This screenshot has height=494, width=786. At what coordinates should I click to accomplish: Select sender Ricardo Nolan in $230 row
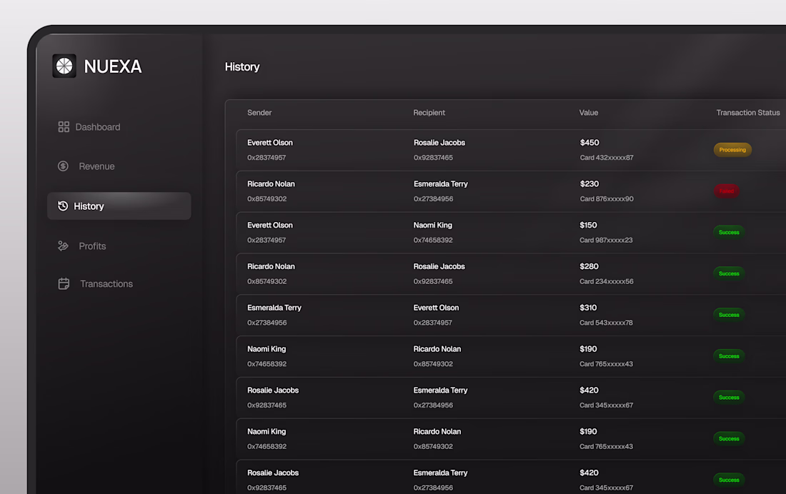pos(271,184)
